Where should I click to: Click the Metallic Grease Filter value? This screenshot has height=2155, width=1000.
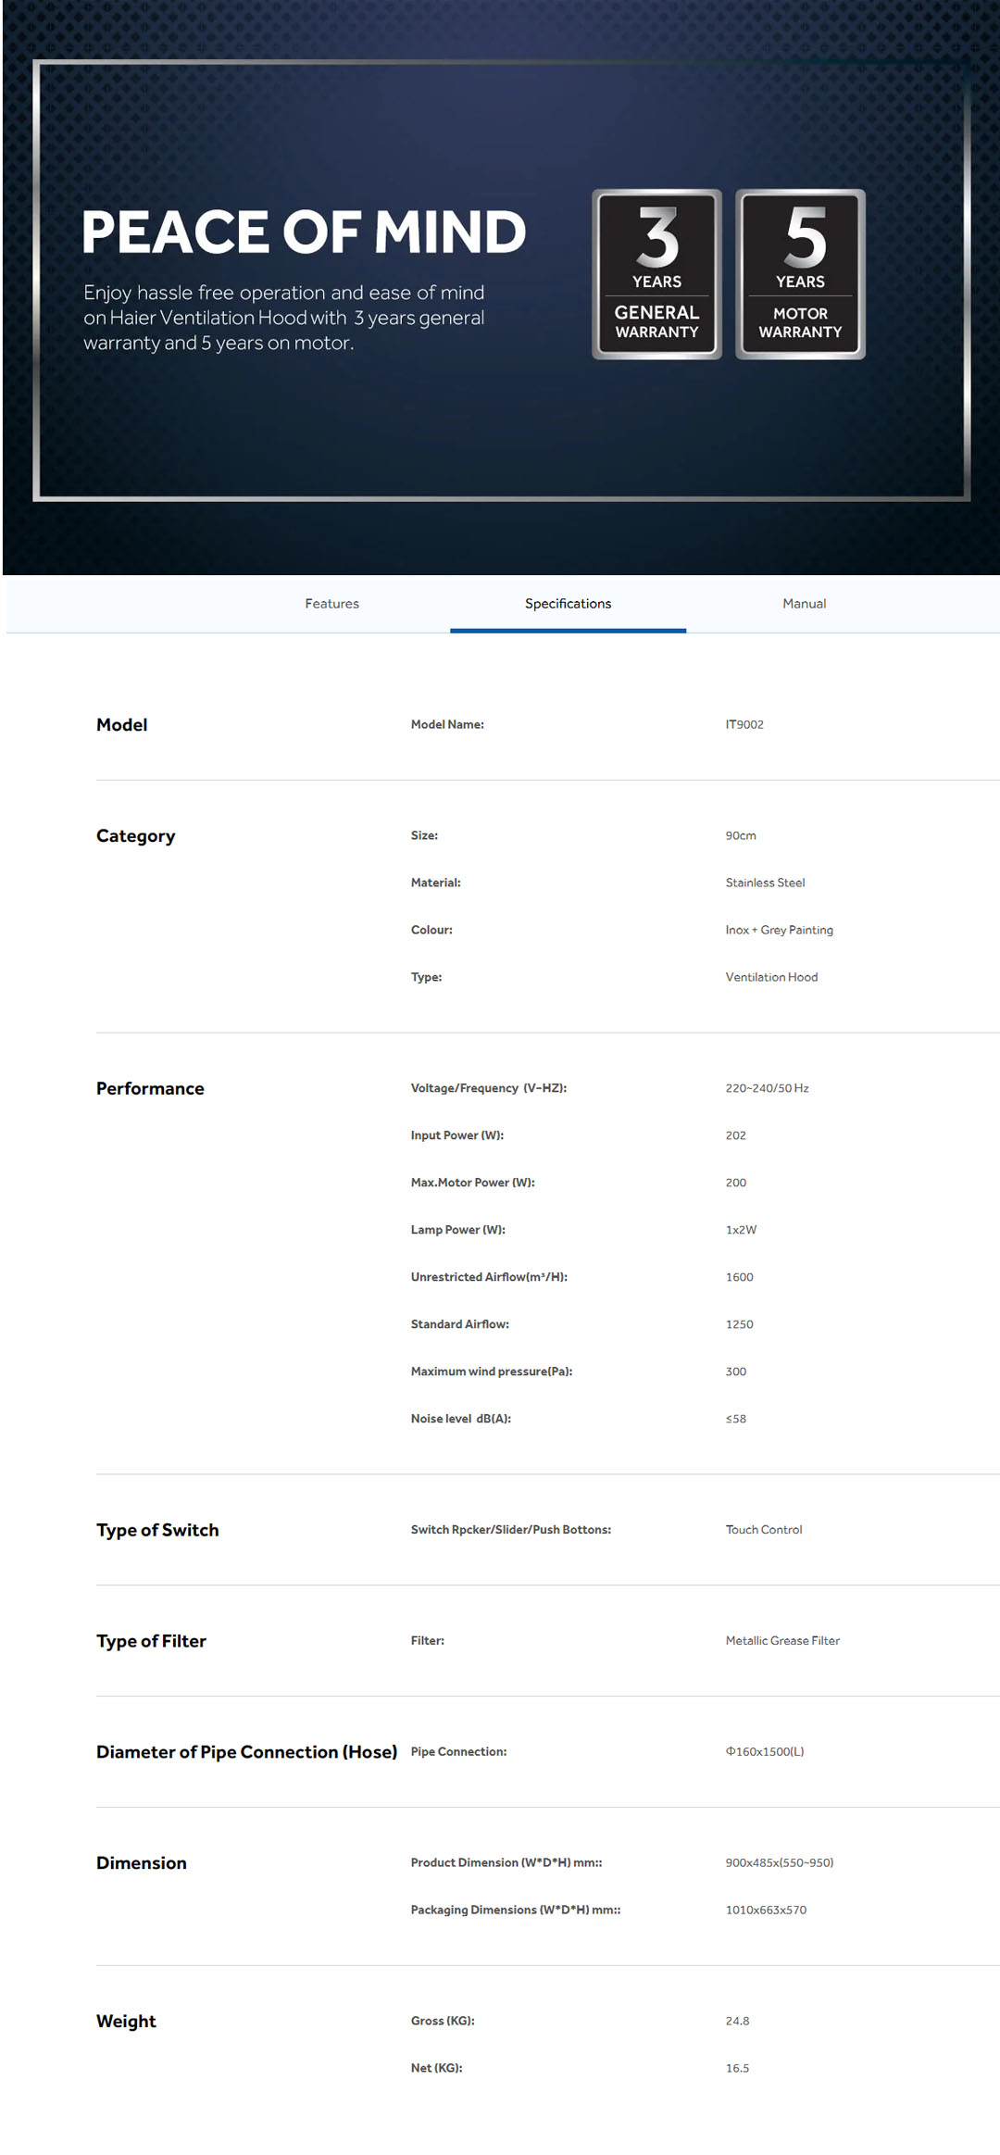782,1641
